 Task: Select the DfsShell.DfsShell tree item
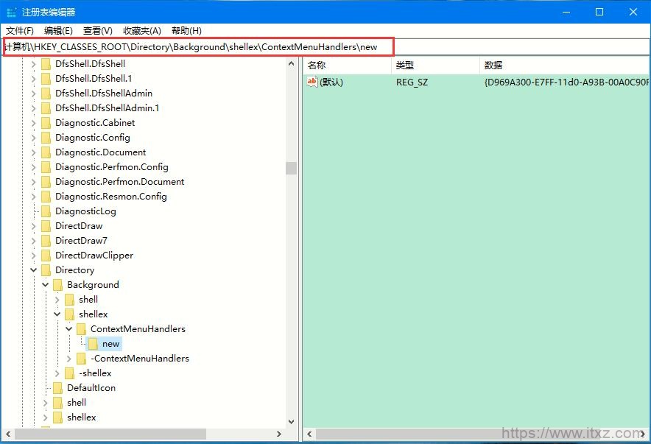click(90, 64)
